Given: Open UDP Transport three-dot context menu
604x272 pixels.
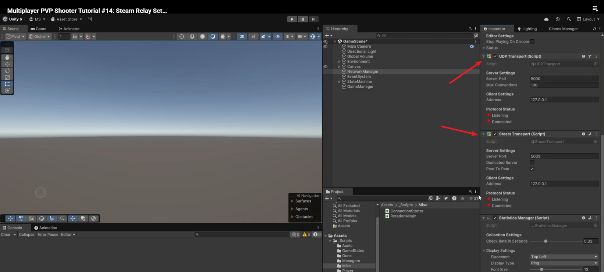Looking at the screenshot, I should pos(596,56).
